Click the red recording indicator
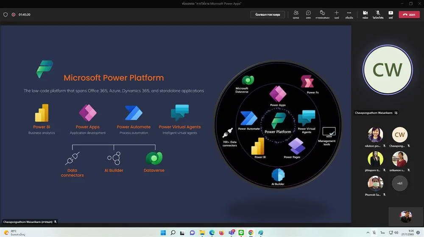The height and width of the screenshot is (237, 424). pyautogui.click(x=13, y=14)
